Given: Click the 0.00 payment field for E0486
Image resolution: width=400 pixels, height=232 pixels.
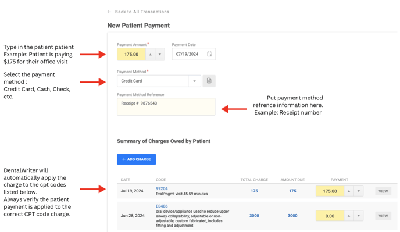Looking at the screenshot, I should [330, 216].
